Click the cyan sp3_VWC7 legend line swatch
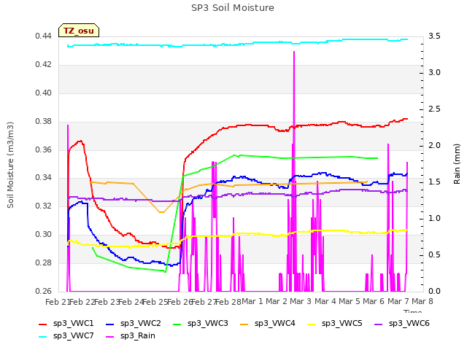This screenshot has width=467, height=350. [x=43, y=337]
